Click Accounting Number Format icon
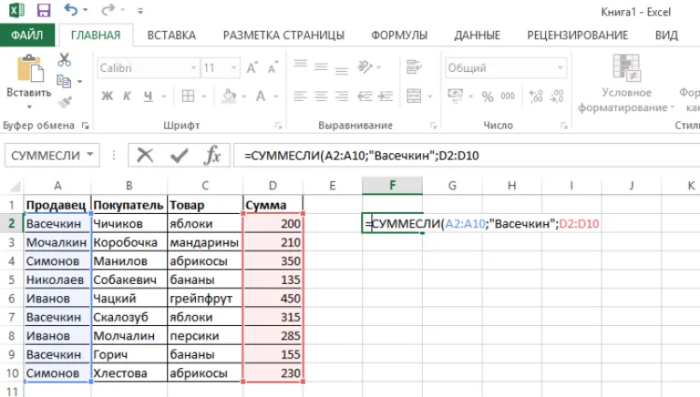The image size is (700, 397). (x=456, y=96)
